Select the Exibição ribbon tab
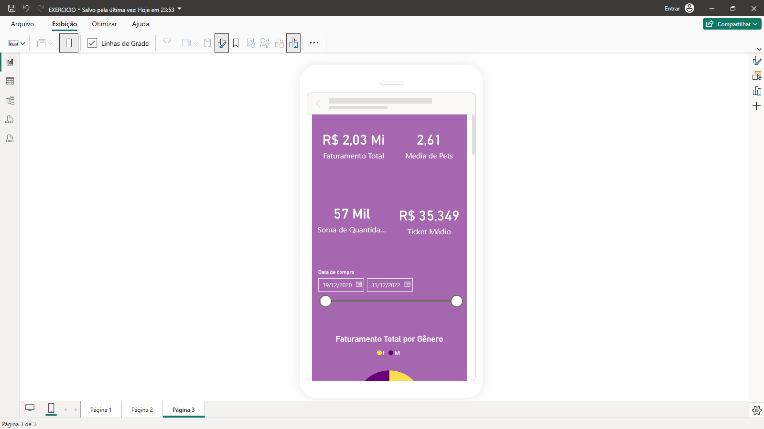The width and height of the screenshot is (764, 429). pyautogui.click(x=65, y=24)
